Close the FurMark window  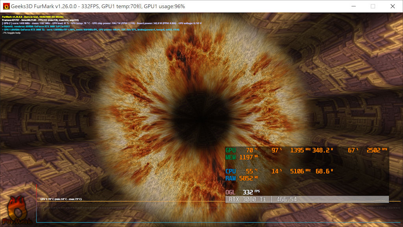coord(392,6)
